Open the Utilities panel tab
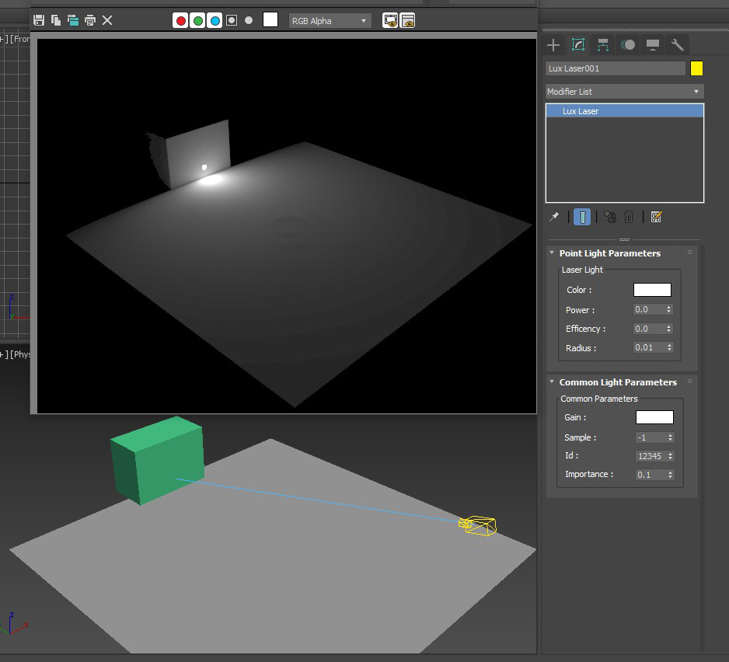The height and width of the screenshot is (662, 729). 678,45
